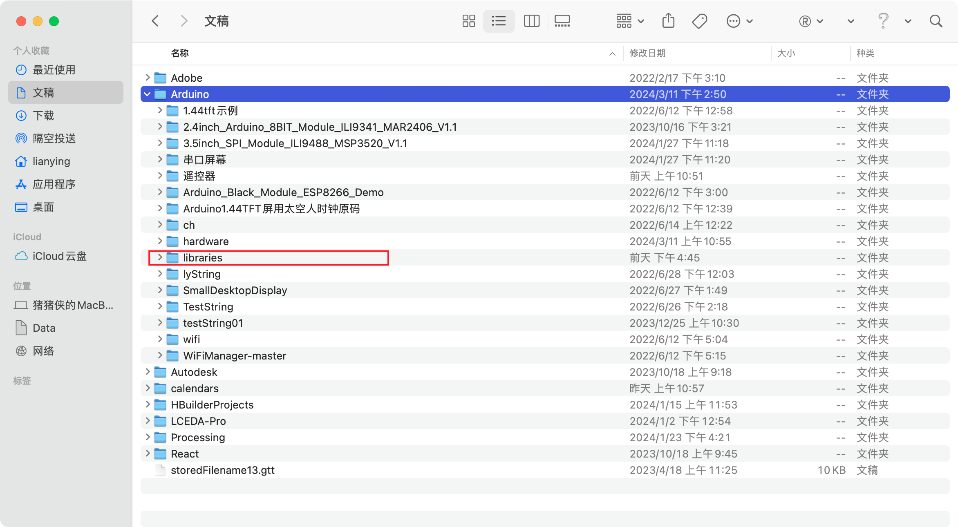Switch to gallery view
Viewport: 958px width, 527px height.
pyautogui.click(x=562, y=21)
